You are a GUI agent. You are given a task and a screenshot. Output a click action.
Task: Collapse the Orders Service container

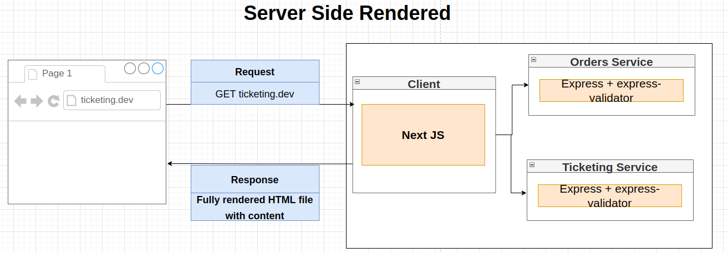click(x=533, y=59)
